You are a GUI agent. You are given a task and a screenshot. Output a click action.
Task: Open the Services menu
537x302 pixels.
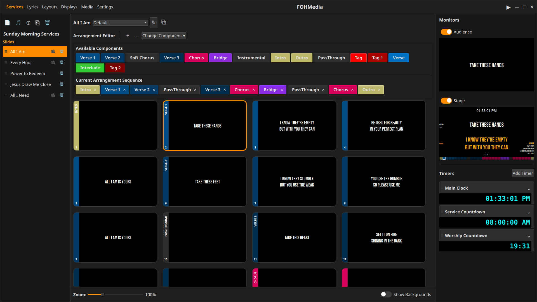click(x=15, y=7)
